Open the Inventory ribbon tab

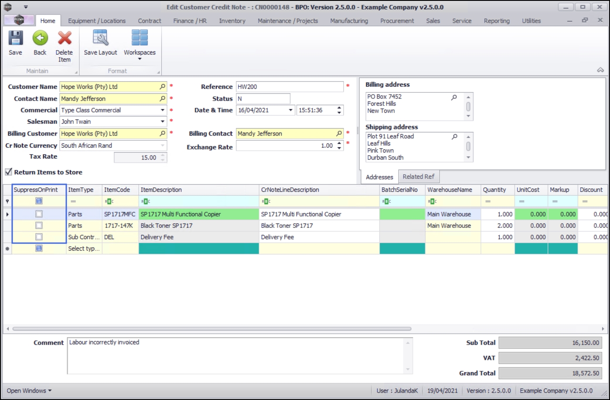pyautogui.click(x=232, y=21)
